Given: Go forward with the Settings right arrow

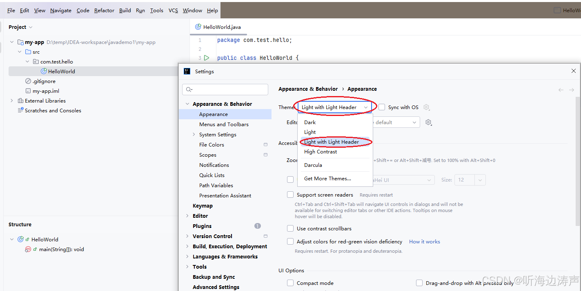Looking at the screenshot, I should pyautogui.click(x=572, y=90).
